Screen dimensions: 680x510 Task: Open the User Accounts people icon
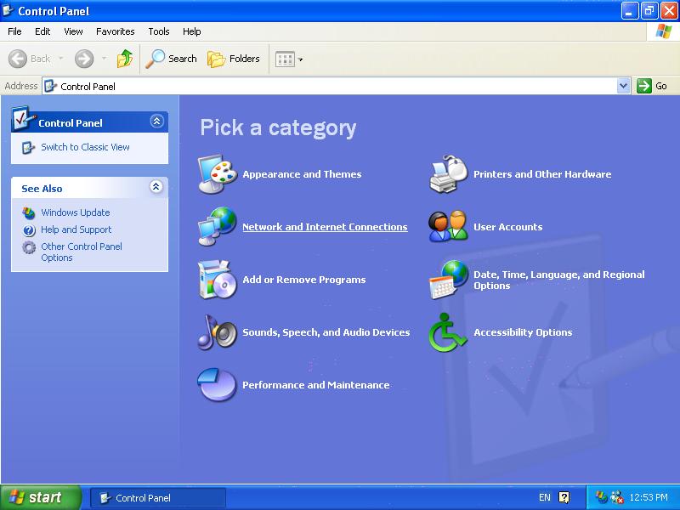pos(449,226)
